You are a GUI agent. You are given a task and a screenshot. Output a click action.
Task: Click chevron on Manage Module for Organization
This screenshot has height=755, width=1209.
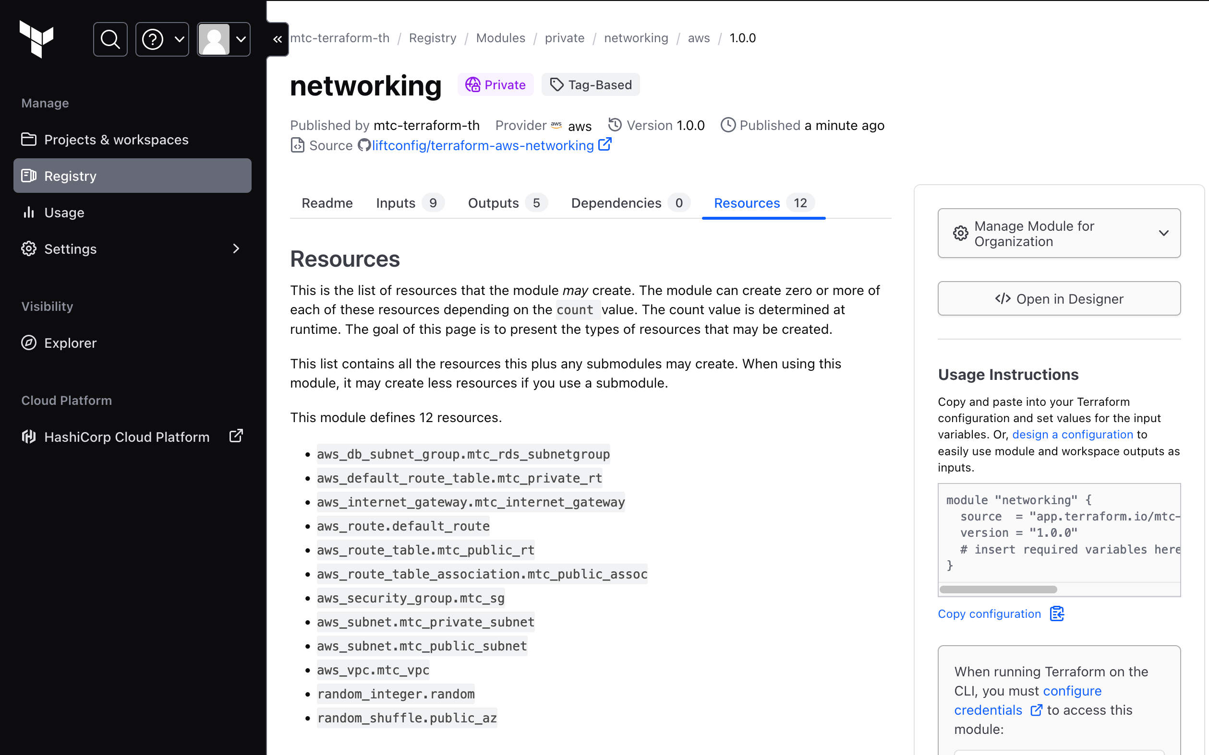click(x=1163, y=233)
